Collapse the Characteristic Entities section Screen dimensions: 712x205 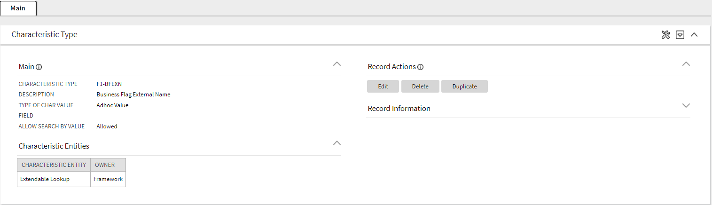tap(336, 143)
